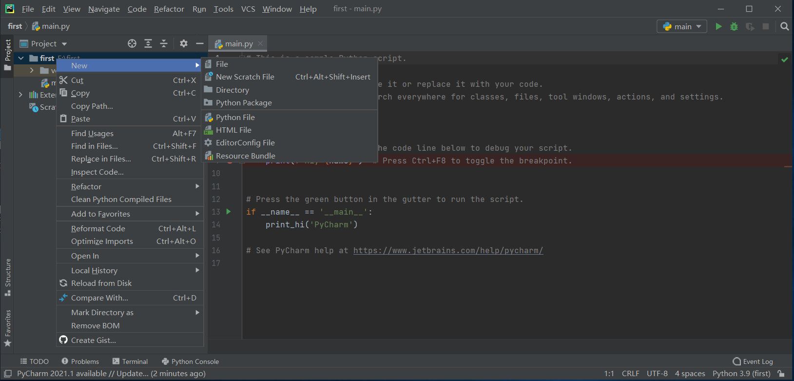Open Project panel settings gear
794x381 pixels.
pos(183,43)
